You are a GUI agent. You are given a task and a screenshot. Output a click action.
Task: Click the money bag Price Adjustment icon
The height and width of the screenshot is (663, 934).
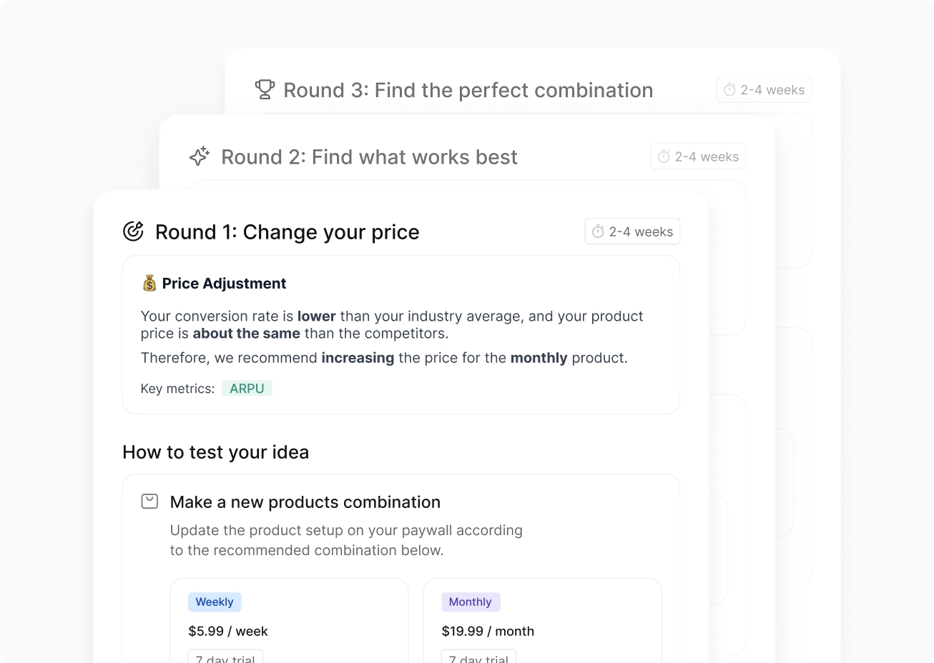click(149, 284)
